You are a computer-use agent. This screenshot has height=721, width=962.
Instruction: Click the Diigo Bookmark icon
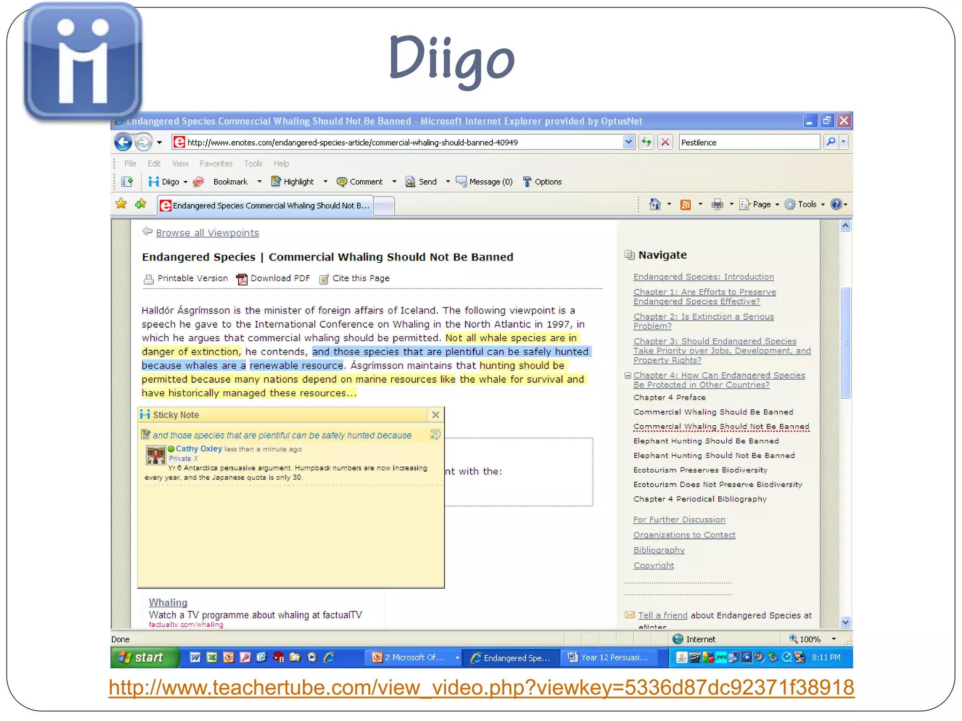(x=199, y=182)
